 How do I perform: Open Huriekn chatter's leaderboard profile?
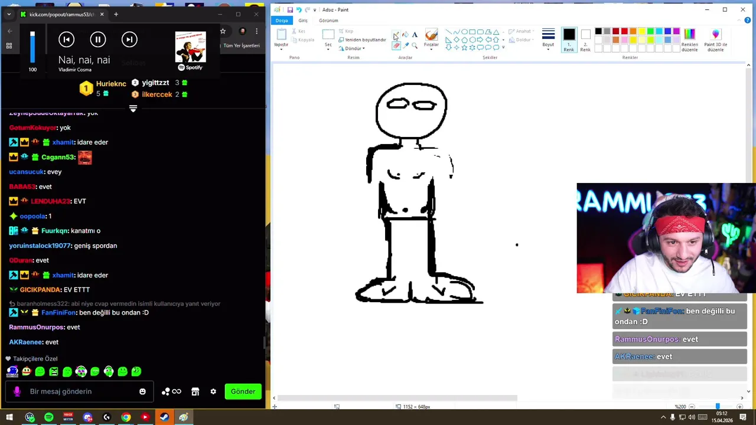pyautogui.click(x=111, y=84)
